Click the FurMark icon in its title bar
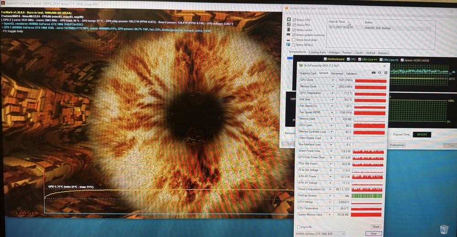Viewport: 457px width, 237px height. click(x=3, y=4)
